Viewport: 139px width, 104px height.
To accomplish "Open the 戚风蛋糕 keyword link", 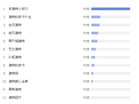I will [15, 33].
